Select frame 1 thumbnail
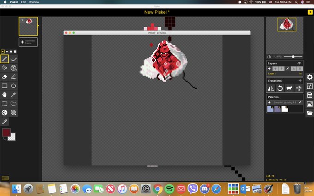The image size is (314, 196). (x=28, y=26)
